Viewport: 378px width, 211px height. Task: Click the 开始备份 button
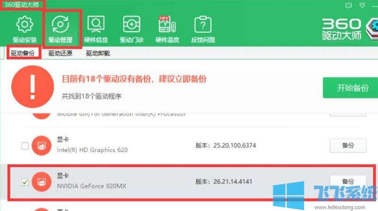[351, 87]
